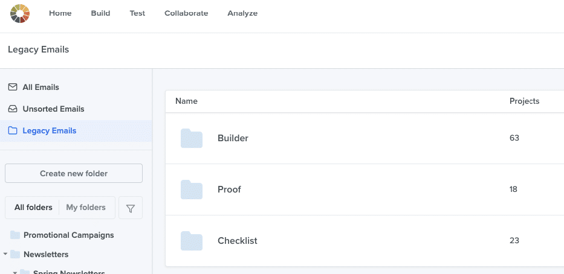
Task: Click the Checklist folder icon
Action: click(192, 241)
